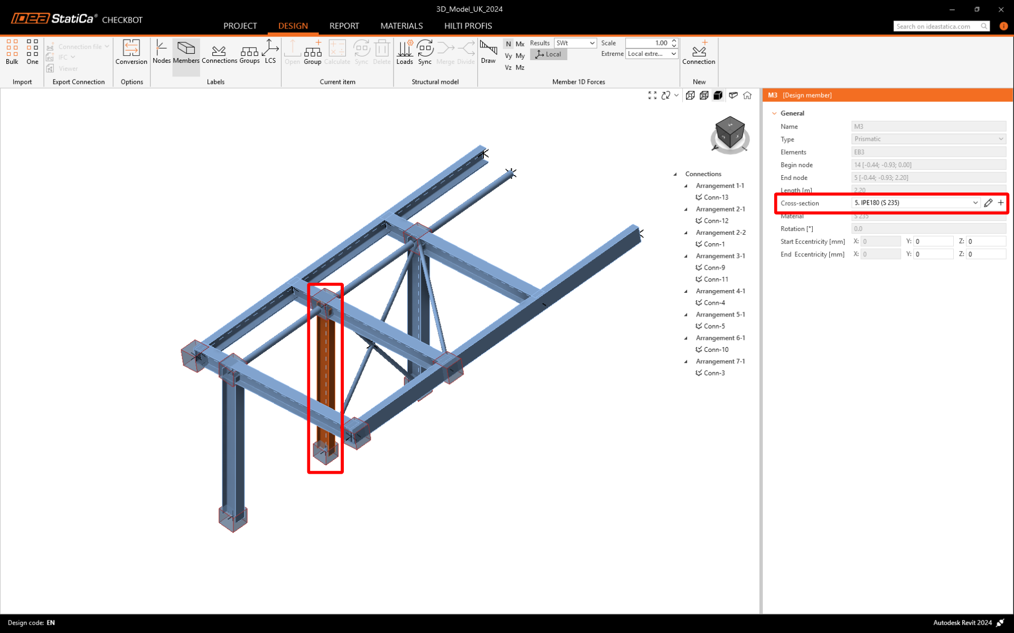
Task: Open the MATERIALS tab
Action: click(401, 26)
